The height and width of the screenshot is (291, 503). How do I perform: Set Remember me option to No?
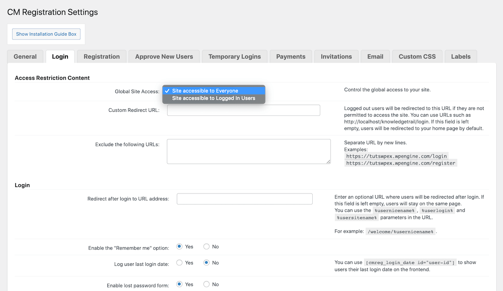coord(206,247)
